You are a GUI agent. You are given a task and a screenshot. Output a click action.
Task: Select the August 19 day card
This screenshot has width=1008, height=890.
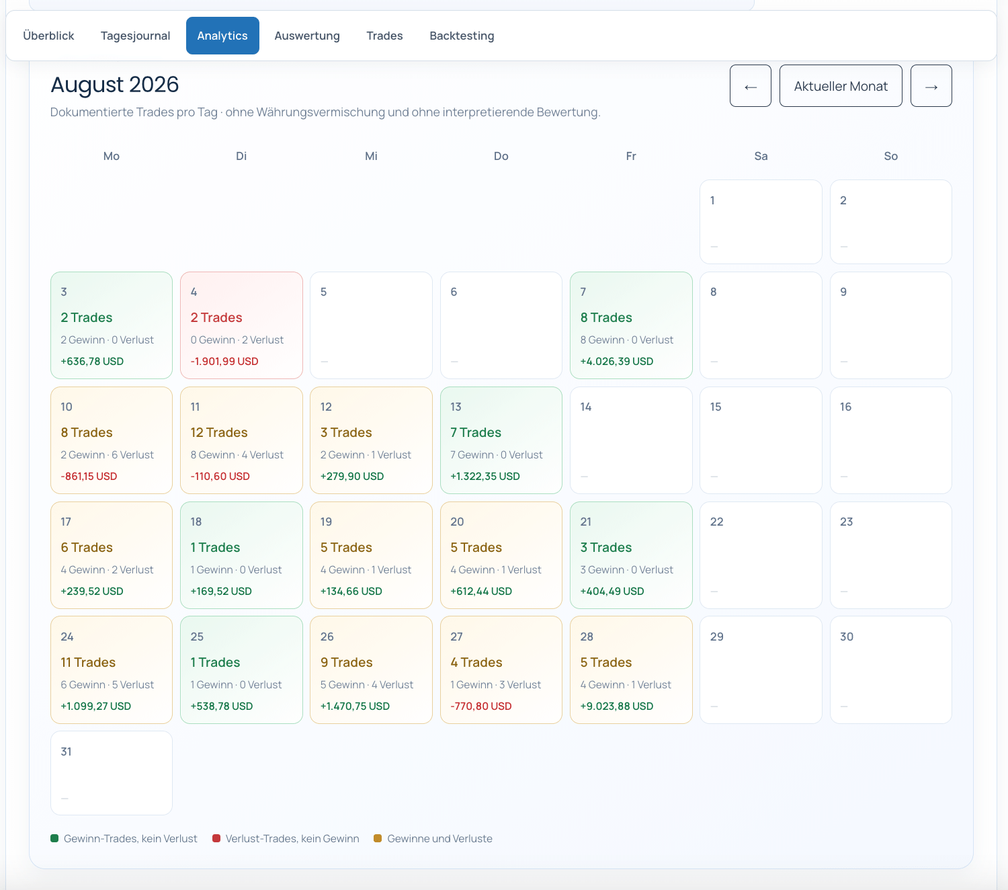pos(371,555)
